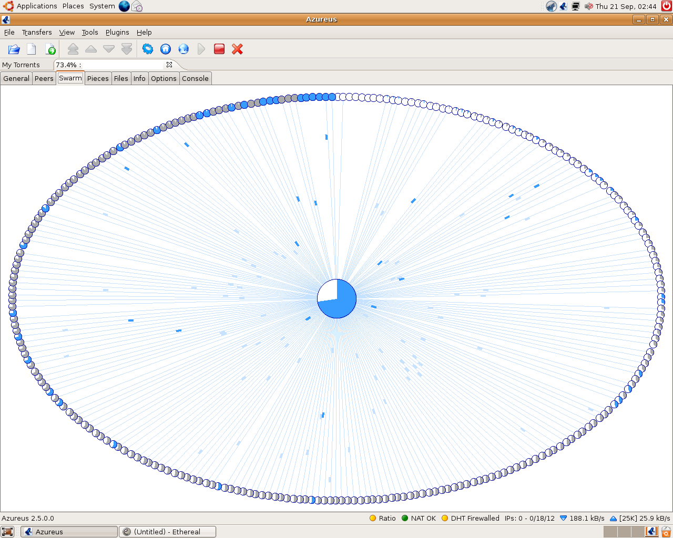Select the My Torrents tab
The width and height of the screenshot is (673, 538).
[21, 65]
